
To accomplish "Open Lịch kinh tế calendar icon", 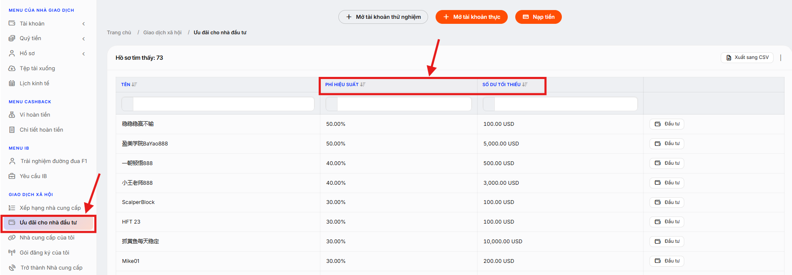I will pyautogui.click(x=12, y=83).
